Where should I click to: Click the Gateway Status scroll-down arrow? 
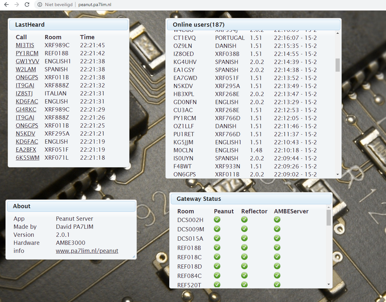click(x=329, y=284)
